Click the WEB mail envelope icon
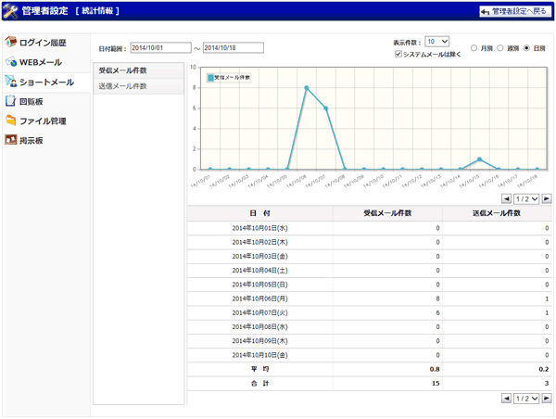 (x=10, y=62)
